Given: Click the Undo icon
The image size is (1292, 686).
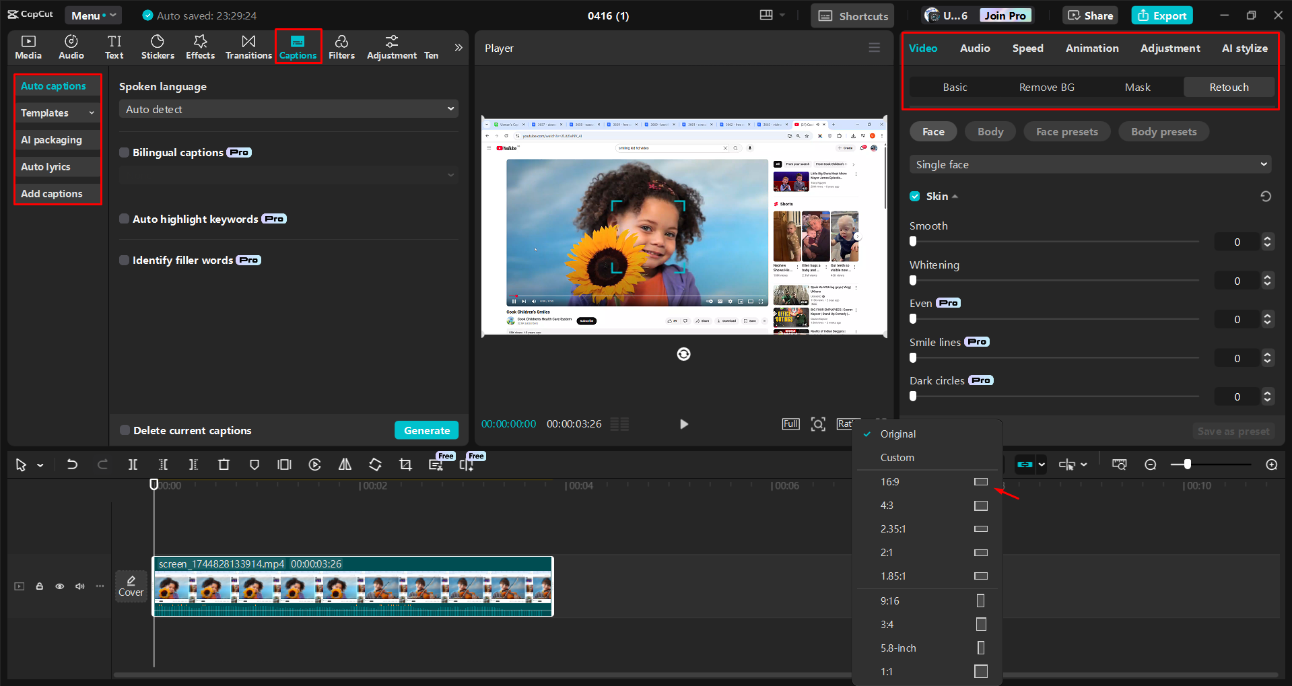Looking at the screenshot, I should (72, 465).
